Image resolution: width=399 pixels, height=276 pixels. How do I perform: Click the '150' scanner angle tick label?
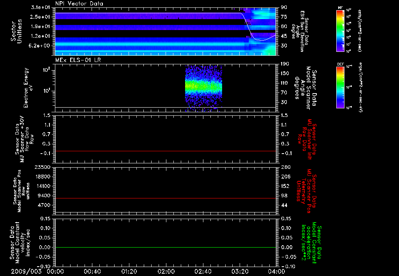coord(285,74)
